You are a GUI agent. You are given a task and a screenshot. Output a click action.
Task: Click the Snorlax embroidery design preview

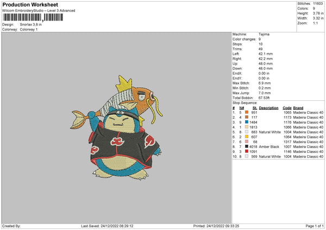(116, 127)
